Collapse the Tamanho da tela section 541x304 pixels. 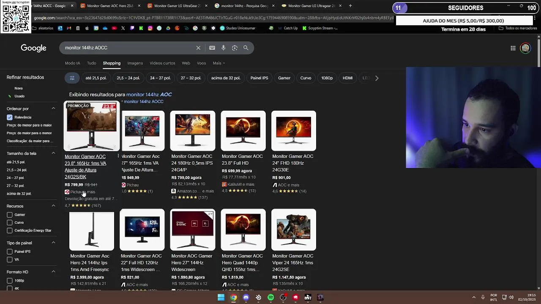[53, 153]
